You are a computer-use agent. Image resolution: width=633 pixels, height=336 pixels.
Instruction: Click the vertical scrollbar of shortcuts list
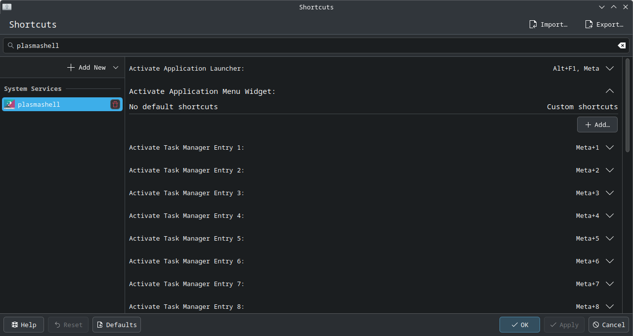(x=627, y=106)
